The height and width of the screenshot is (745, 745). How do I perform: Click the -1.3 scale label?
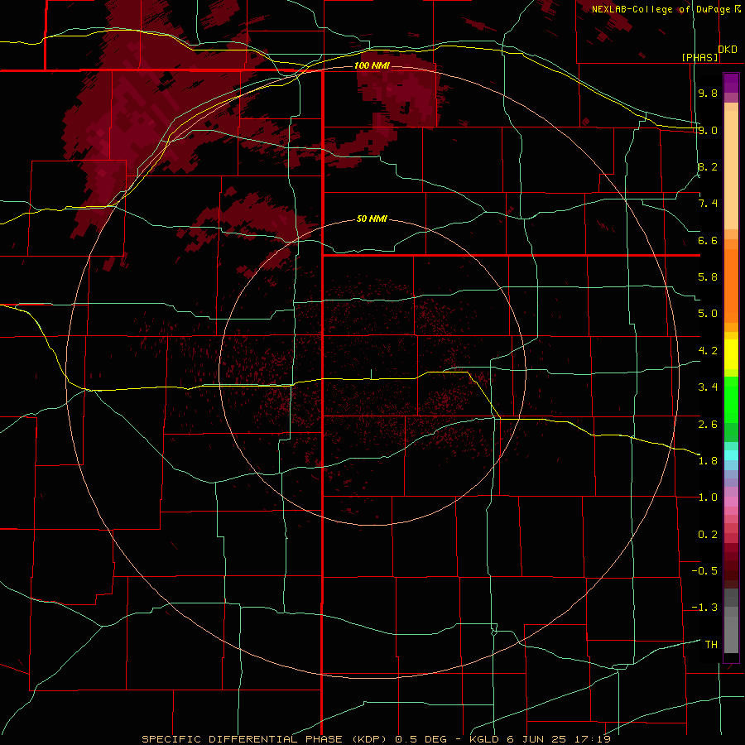coord(704,608)
